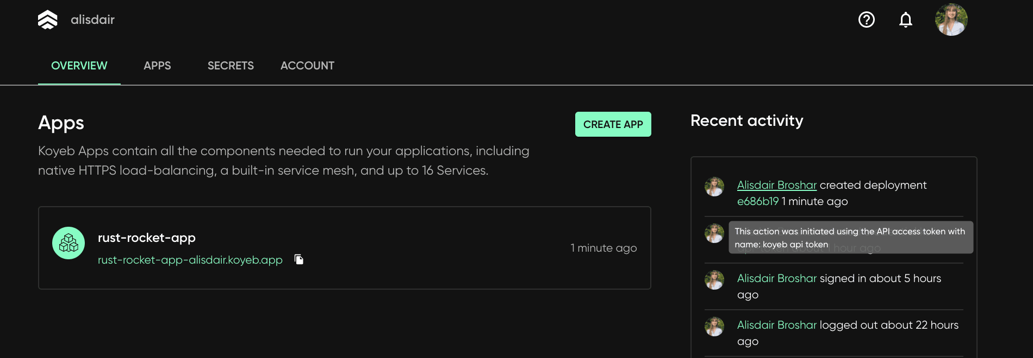The image size is (1033, 358).
Task: Click the avatar beside the signed in entry
Action: pyautogui.click(x=714, y=280)
